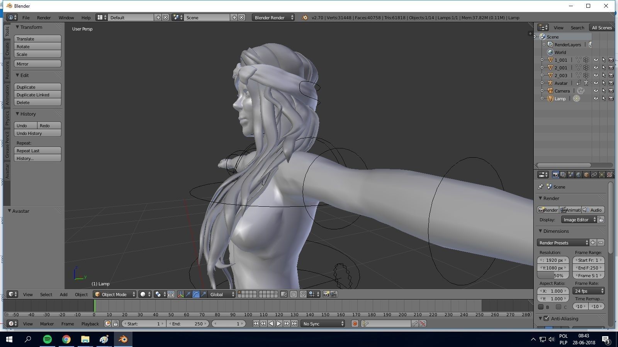Click frame 100 on the timeline ruler

pyautogui.click(x=248, y=315)
